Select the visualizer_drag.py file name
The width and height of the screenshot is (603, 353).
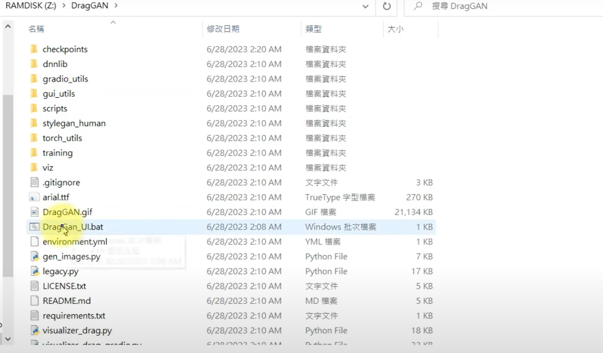[77, 330]
